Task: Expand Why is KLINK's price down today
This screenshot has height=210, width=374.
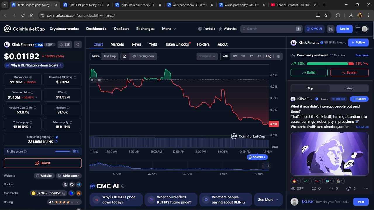Action: coord(34,65)
